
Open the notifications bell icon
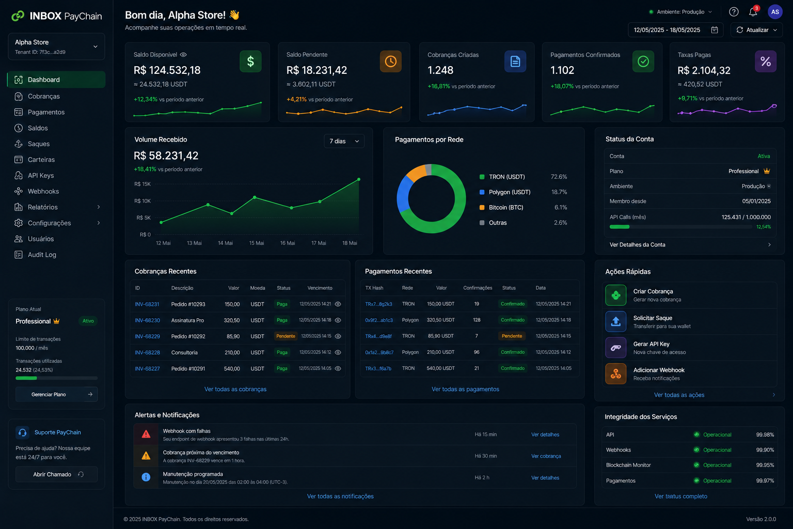[x=753, y=12]
